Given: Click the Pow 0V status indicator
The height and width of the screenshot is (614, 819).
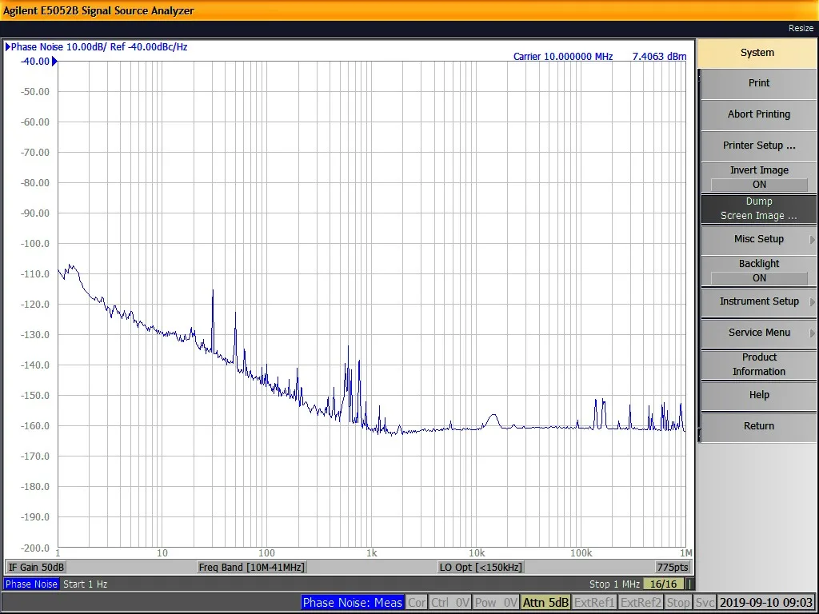Looking at the screenshot, I should [496, 603].
